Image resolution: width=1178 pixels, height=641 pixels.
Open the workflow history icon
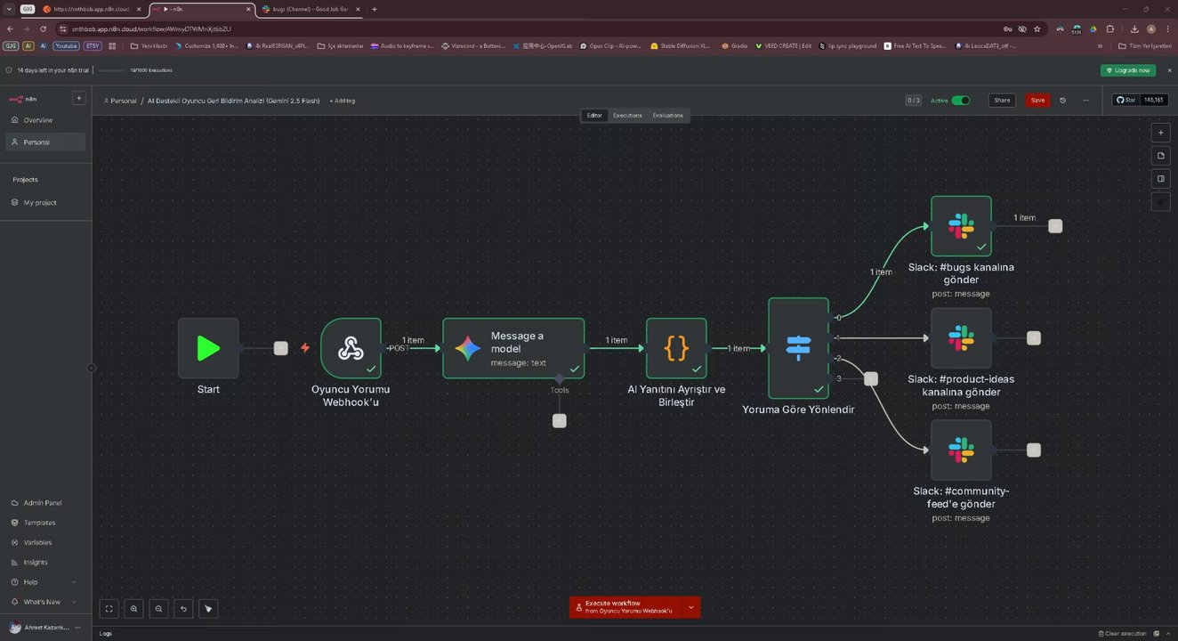(1062, 101)
